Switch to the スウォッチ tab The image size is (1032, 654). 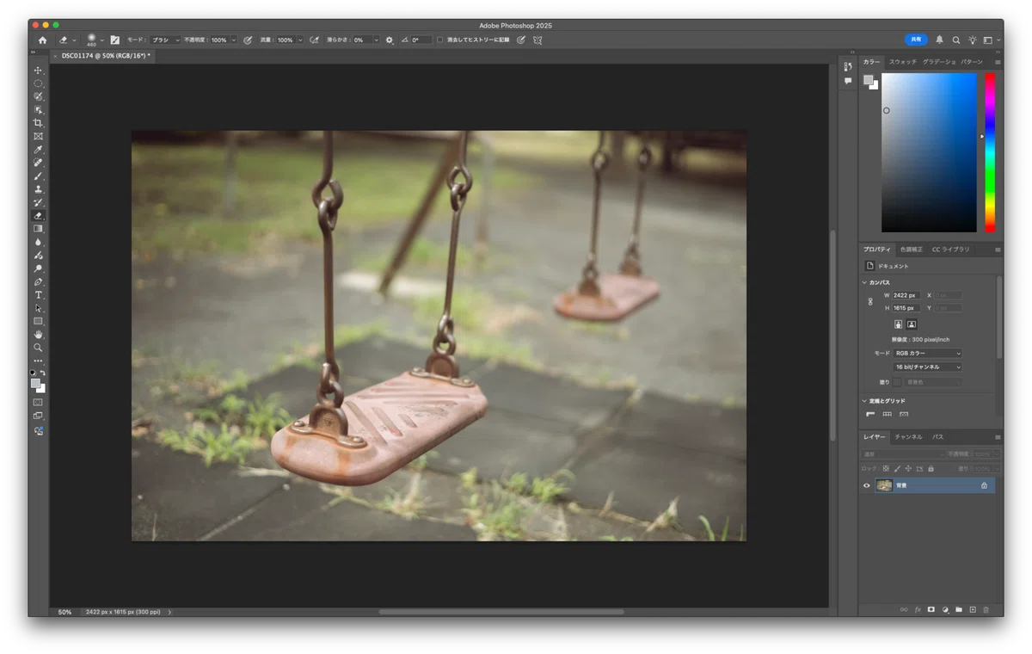903,62
